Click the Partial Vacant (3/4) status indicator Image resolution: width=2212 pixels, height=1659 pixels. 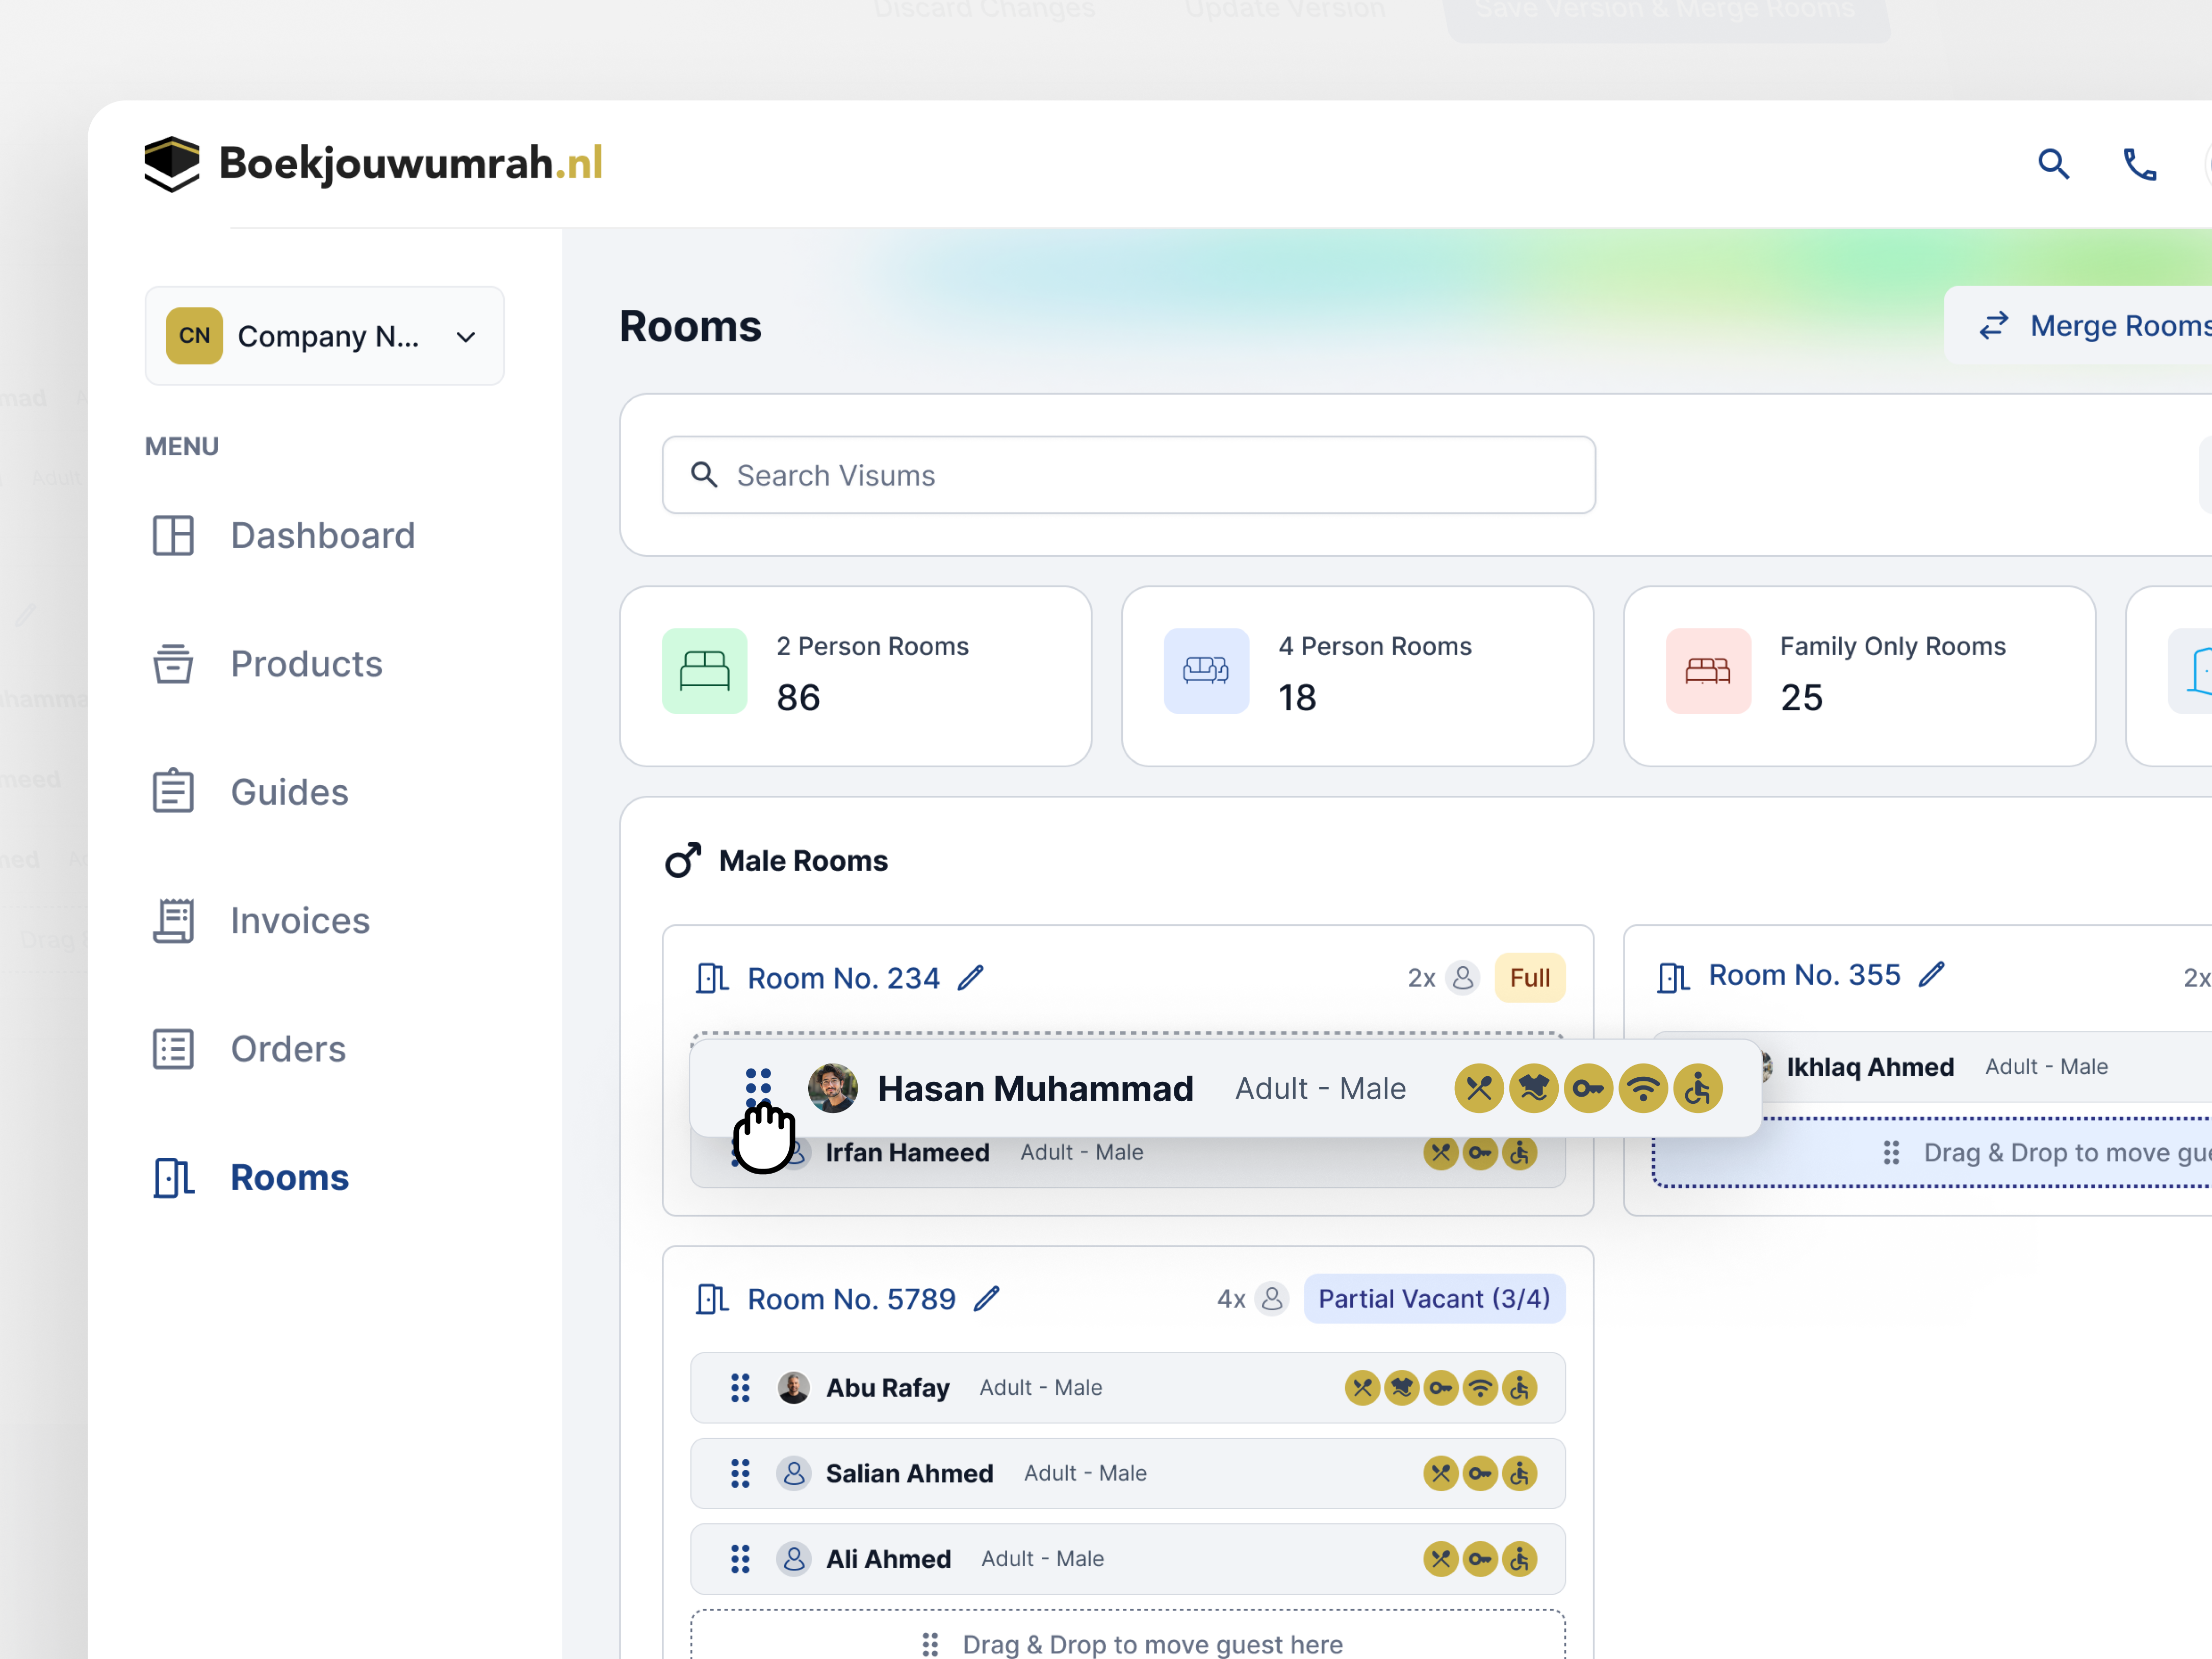[1434, 1297]
